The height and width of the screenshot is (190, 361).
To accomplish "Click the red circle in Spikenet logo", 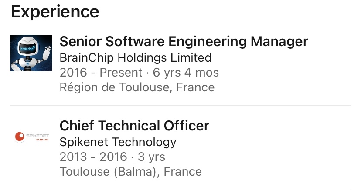I will [19, 137].
